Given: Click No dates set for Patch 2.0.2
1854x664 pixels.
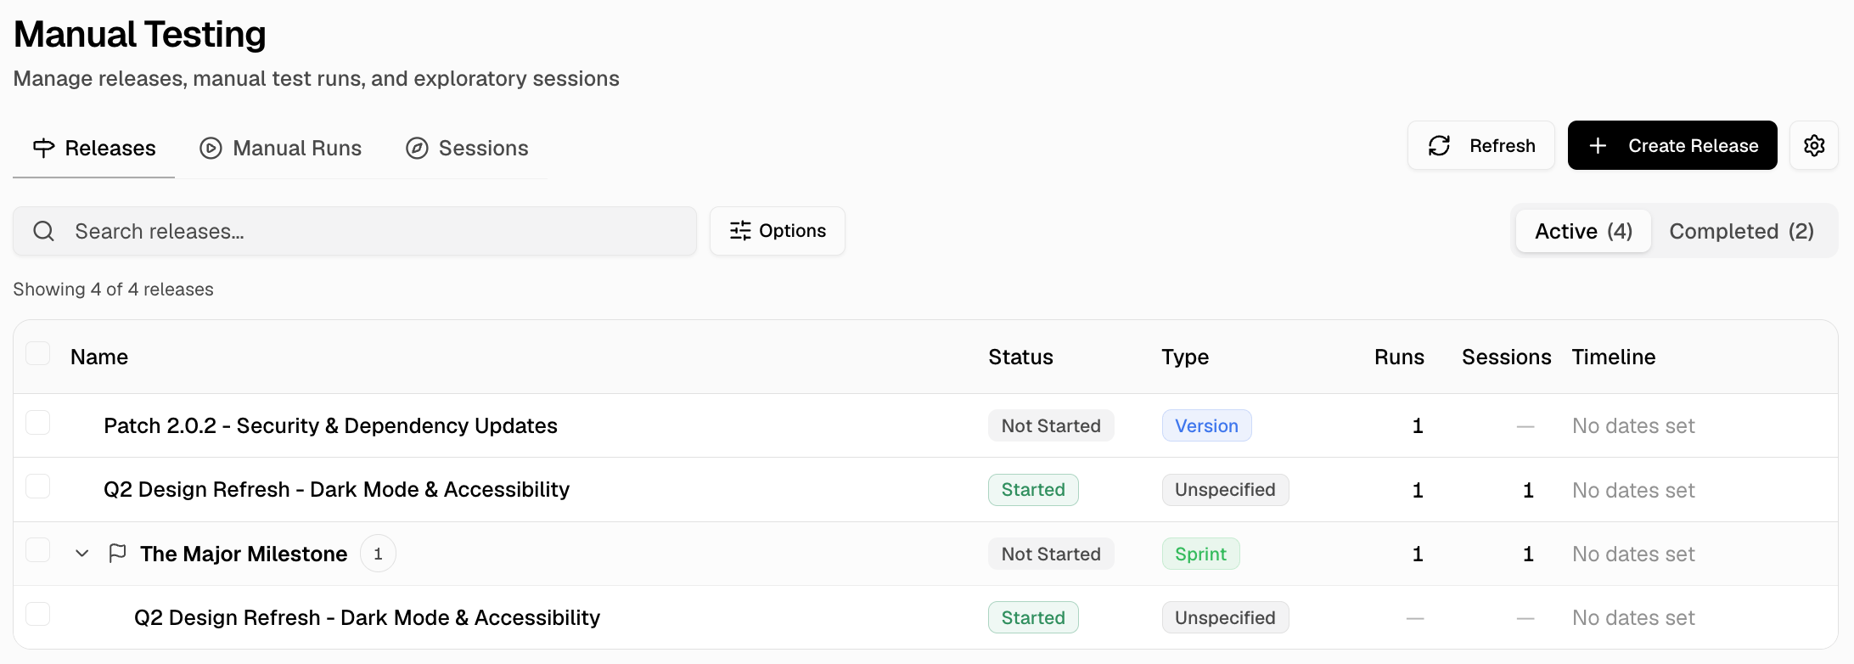Looking at the screenshot, I should click(1633, 425).
